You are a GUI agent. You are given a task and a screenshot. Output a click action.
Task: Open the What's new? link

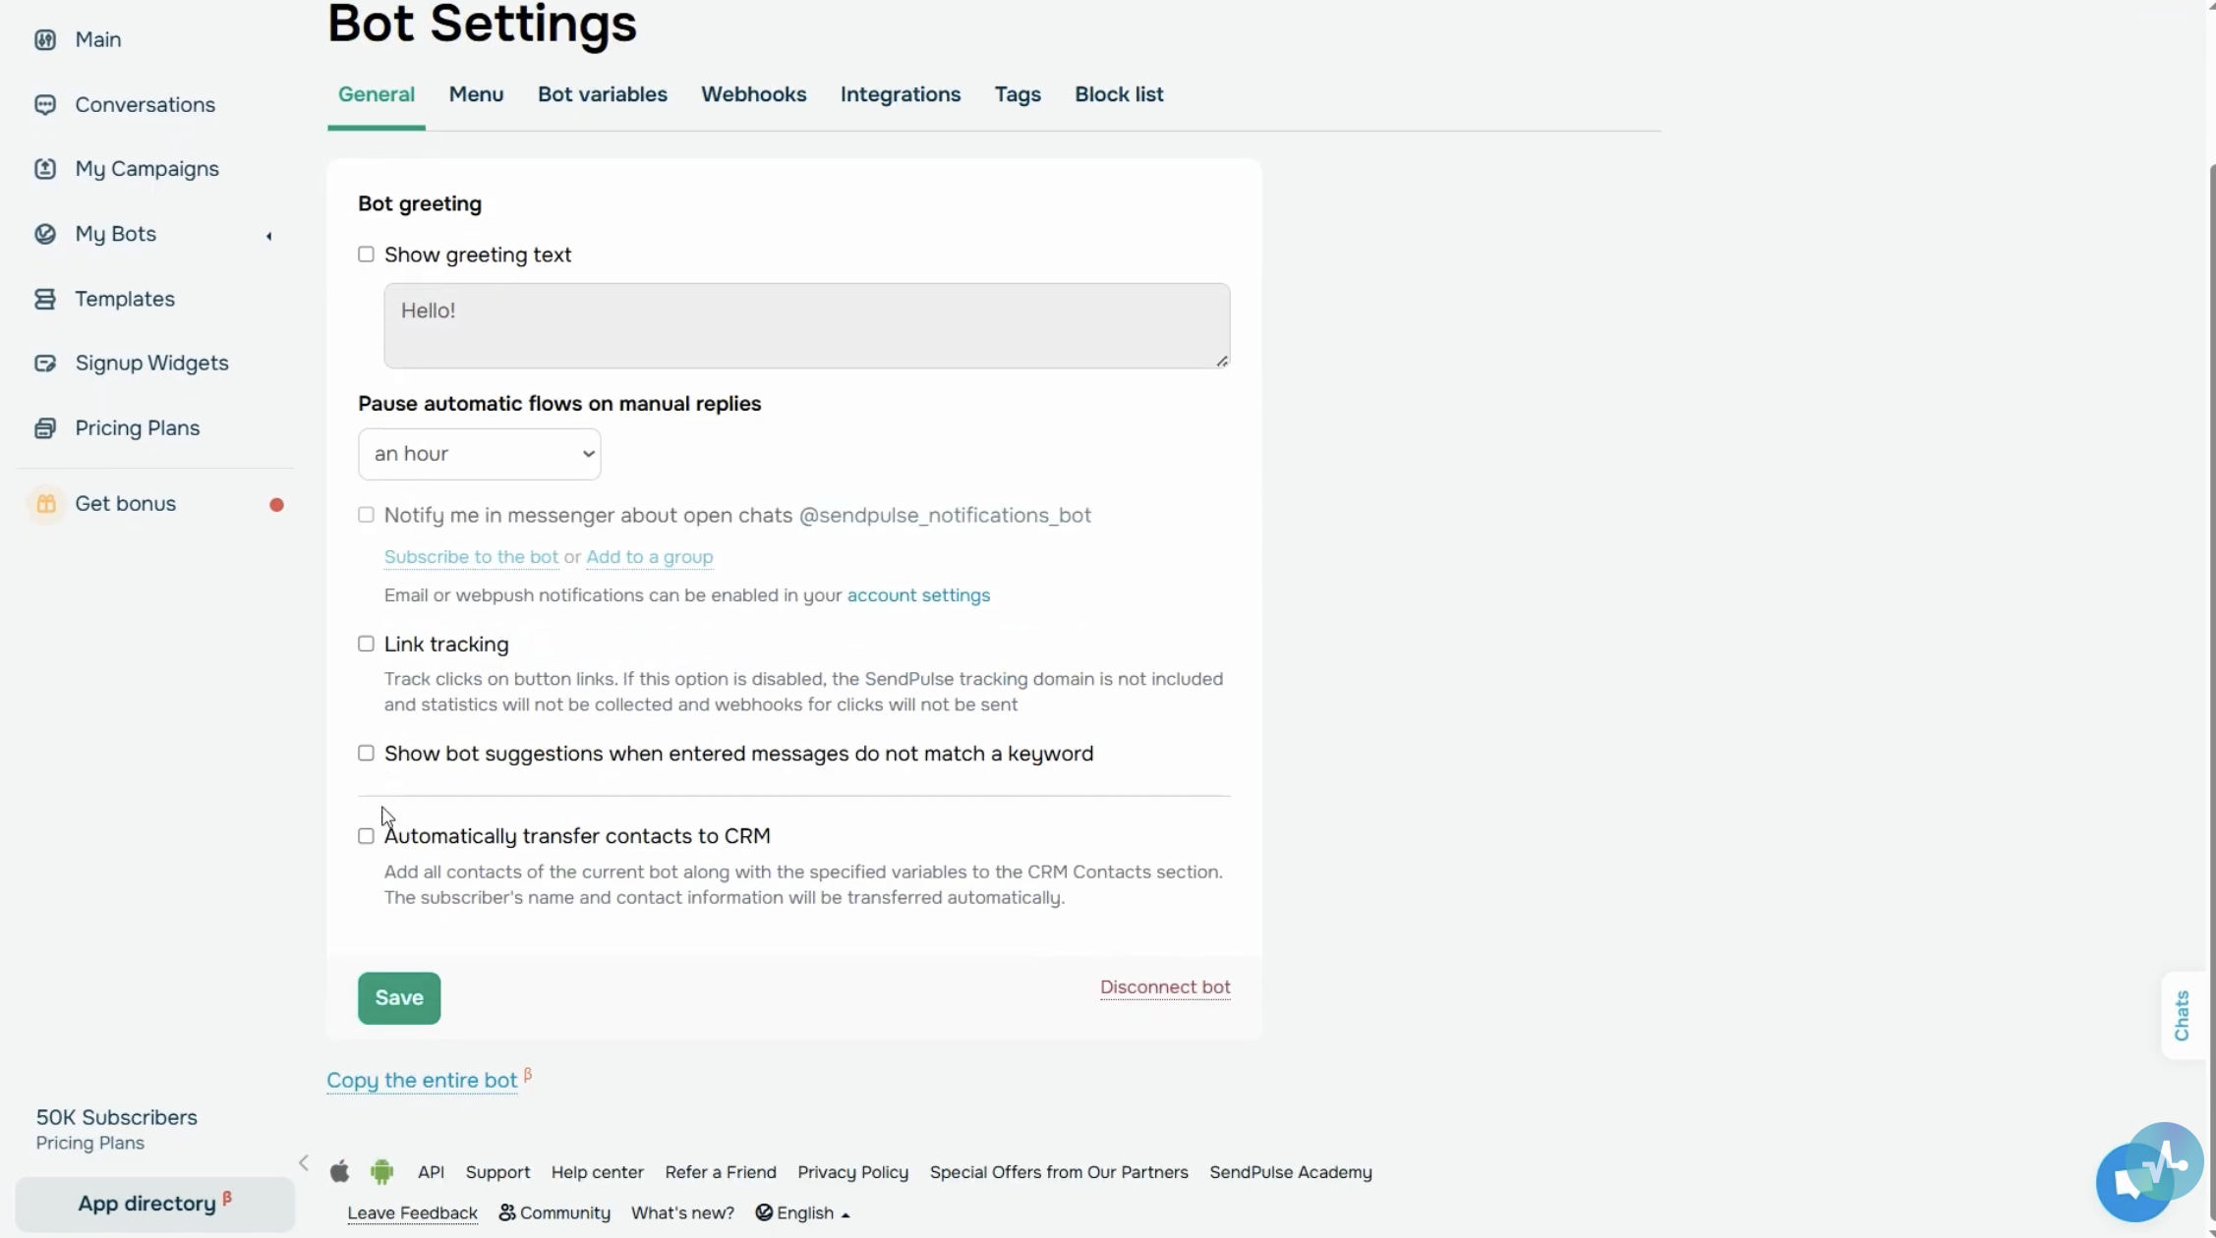(682, 1213)
